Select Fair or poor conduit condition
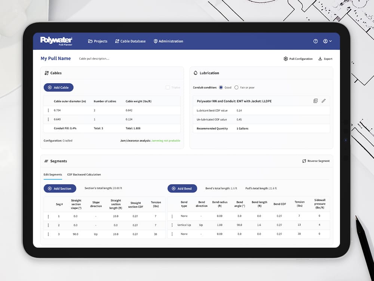The image size is (374, 281). click(x=236, y=87)
